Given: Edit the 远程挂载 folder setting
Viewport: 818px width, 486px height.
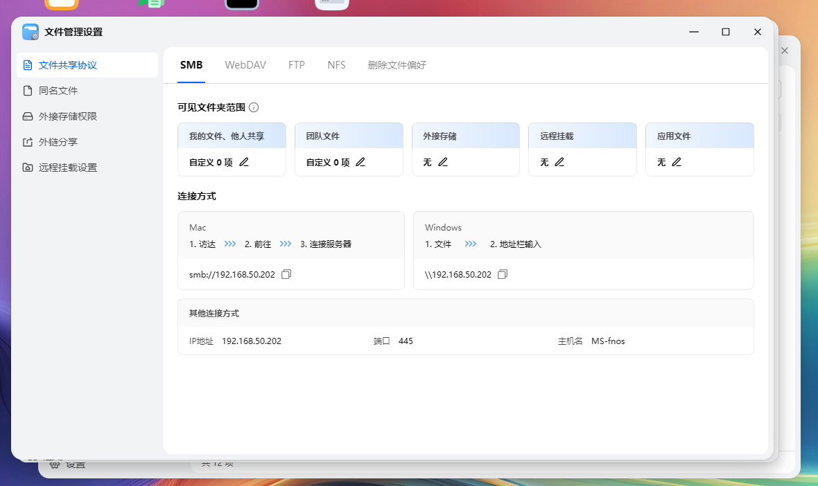Looking at the screenshot, I should point(559,162).
